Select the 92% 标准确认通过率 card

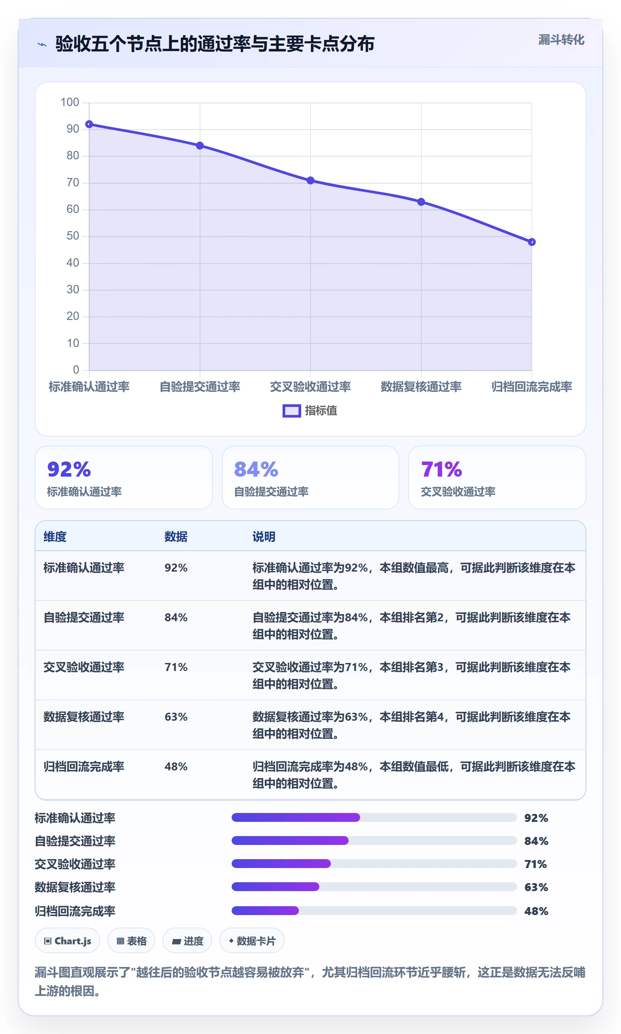click(124, 478)
